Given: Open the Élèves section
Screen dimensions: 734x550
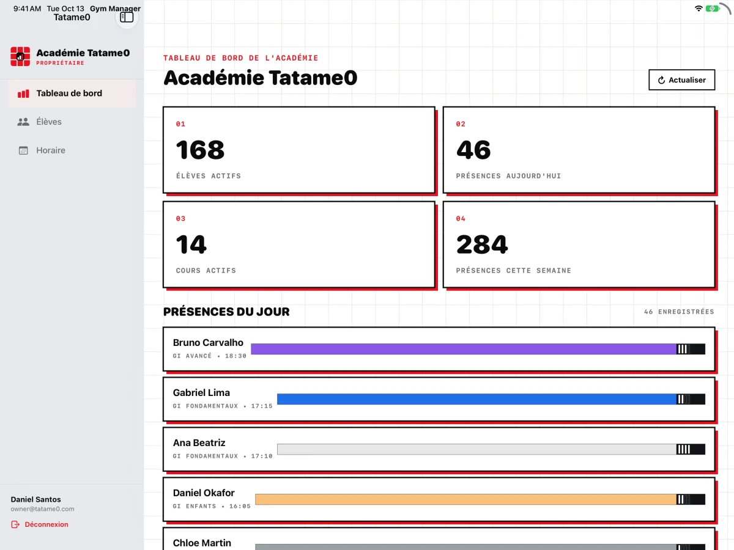Looking at the screenshot, I should click(x=72, y=122).
